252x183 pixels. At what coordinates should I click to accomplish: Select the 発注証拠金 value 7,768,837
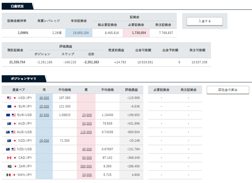166,33
